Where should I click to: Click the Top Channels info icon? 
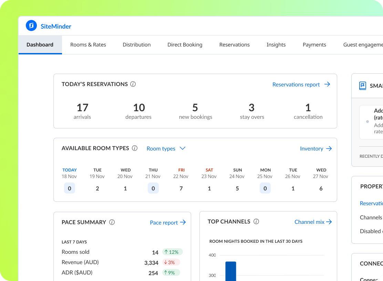tap(256, 222)
